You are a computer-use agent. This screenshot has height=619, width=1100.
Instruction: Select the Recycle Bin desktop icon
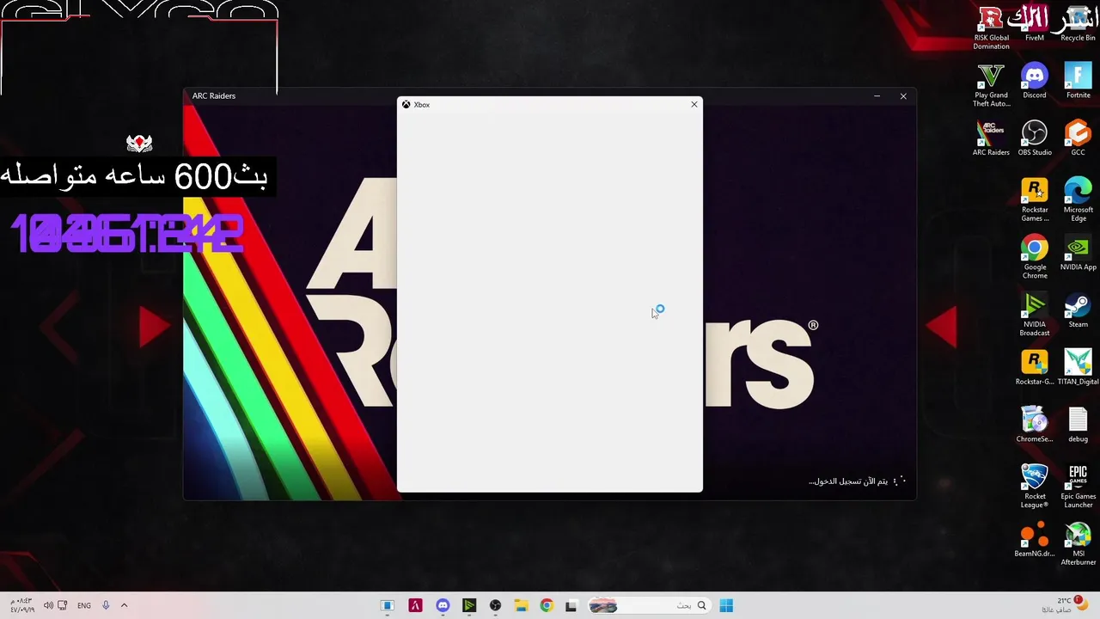pyautogui.click(x=1078, y=23)
